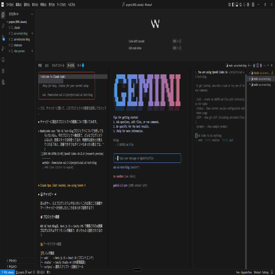Switch to the 出力 panel tab
Screen dimensions: 275x275
coord(47,65)
